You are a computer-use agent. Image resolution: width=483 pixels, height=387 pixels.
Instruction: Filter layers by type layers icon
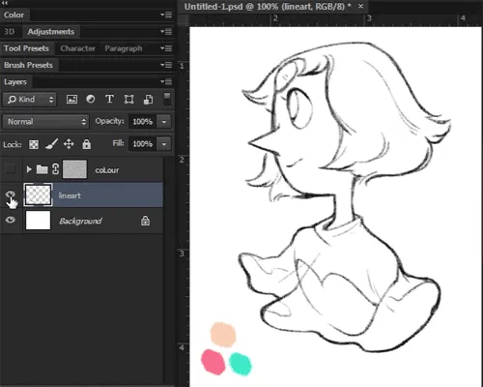[x=109, y=99]
